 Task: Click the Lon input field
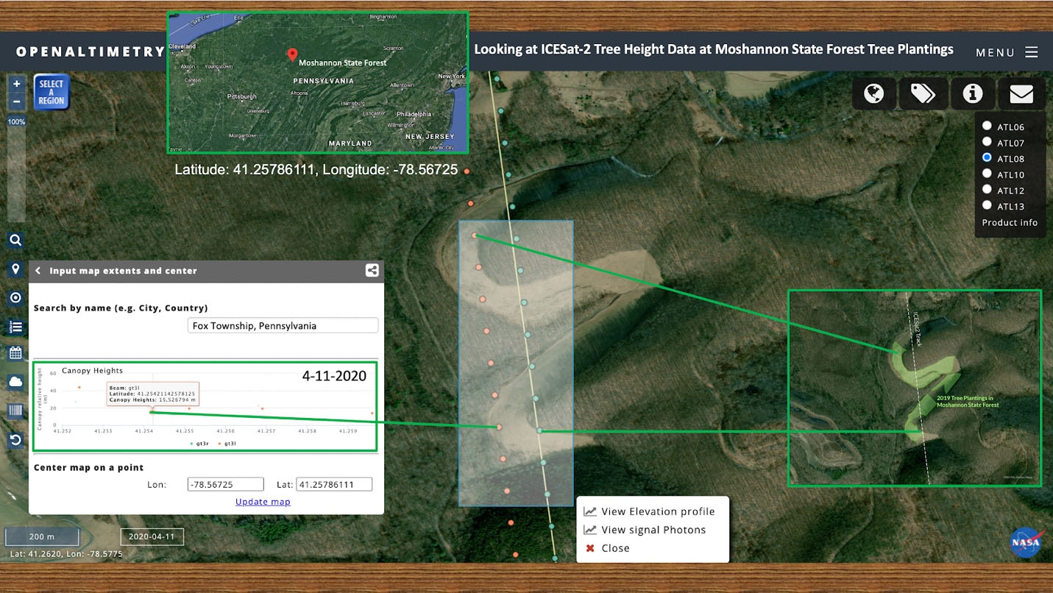[x=225, y=484]
